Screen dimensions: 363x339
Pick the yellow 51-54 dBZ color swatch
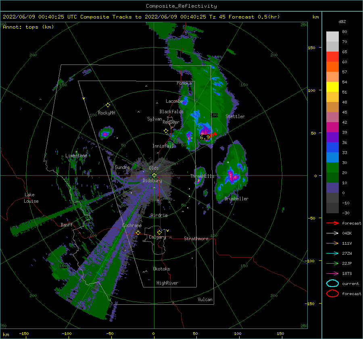point(332,87)
